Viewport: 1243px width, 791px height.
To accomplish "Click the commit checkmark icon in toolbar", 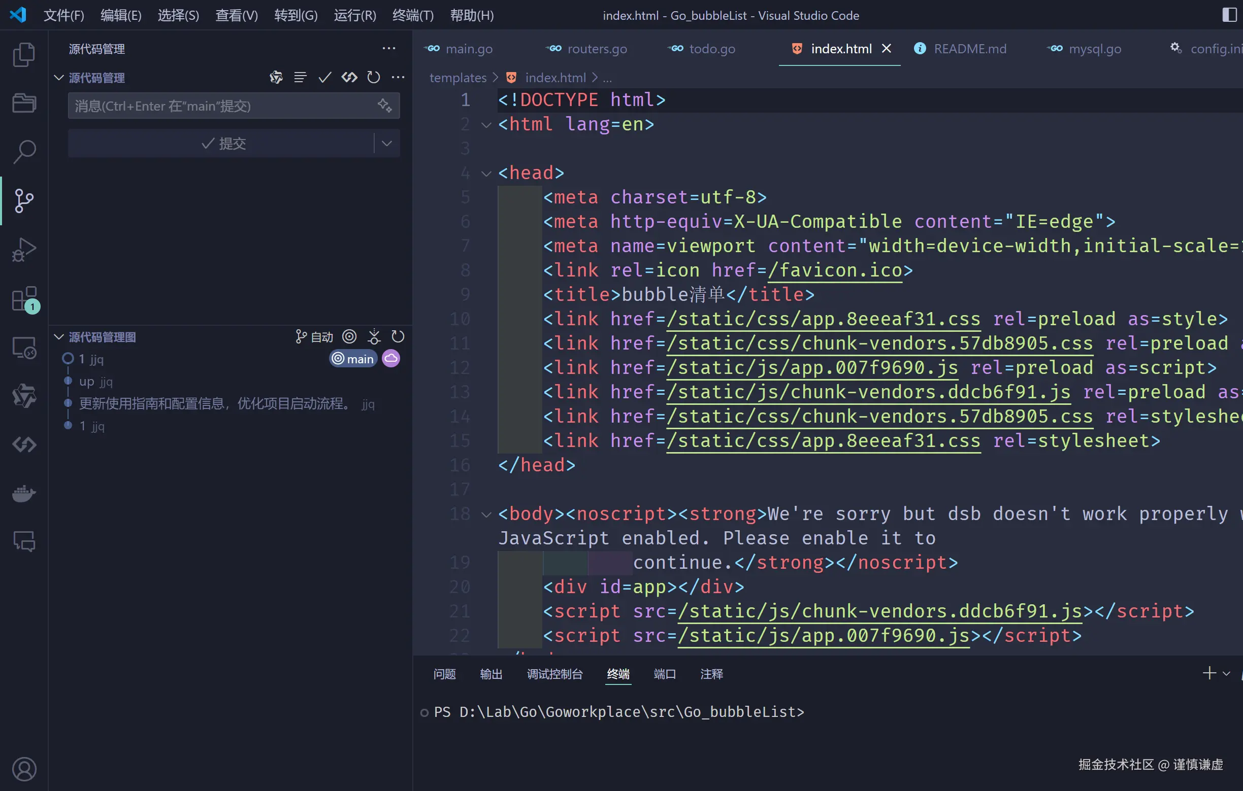I will tap(324, 77).
